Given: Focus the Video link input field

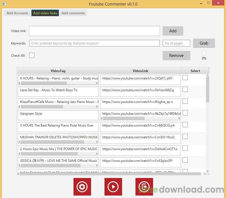Looking at the screenshot, I should (x=94, y=31).
